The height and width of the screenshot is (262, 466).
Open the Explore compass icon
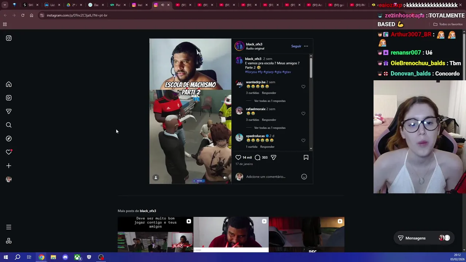point(9,139)
